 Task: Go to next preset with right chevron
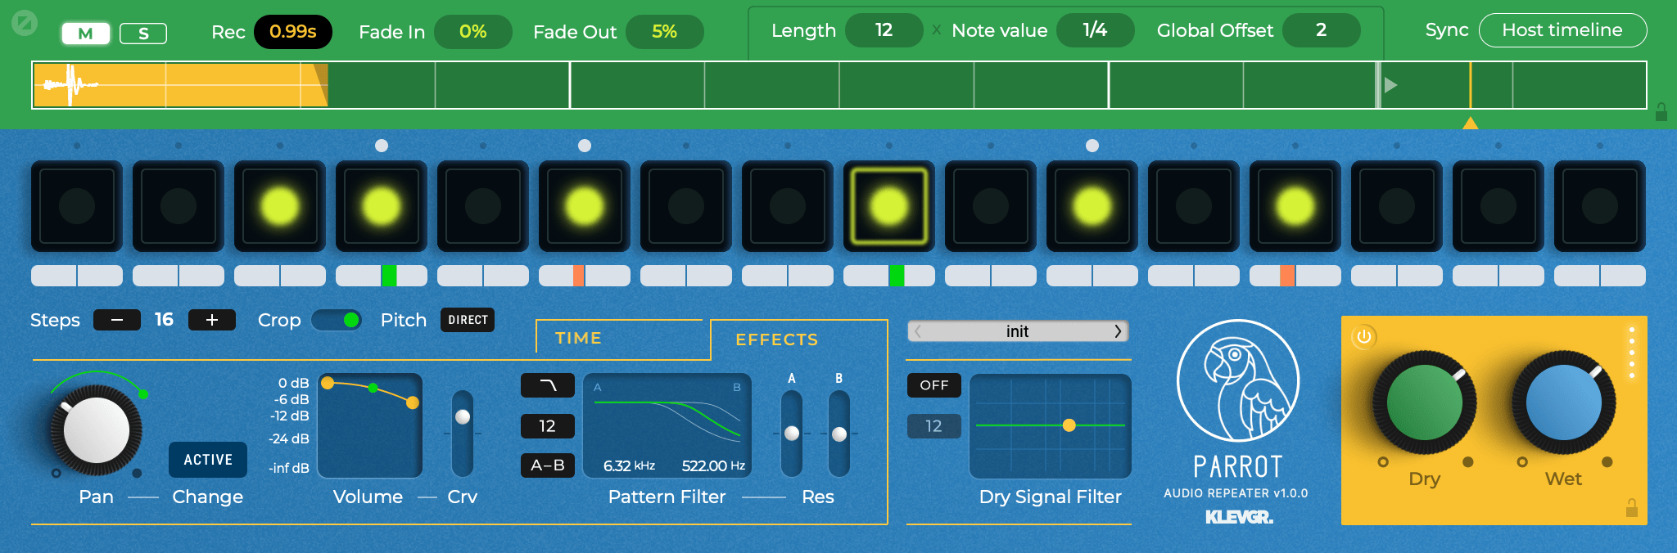pyautogui.click(x=1118, y=331)
